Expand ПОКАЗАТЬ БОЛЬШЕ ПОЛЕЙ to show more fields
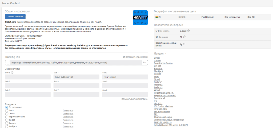Viewport: 273px width, 128px height. tap(135, 99)
